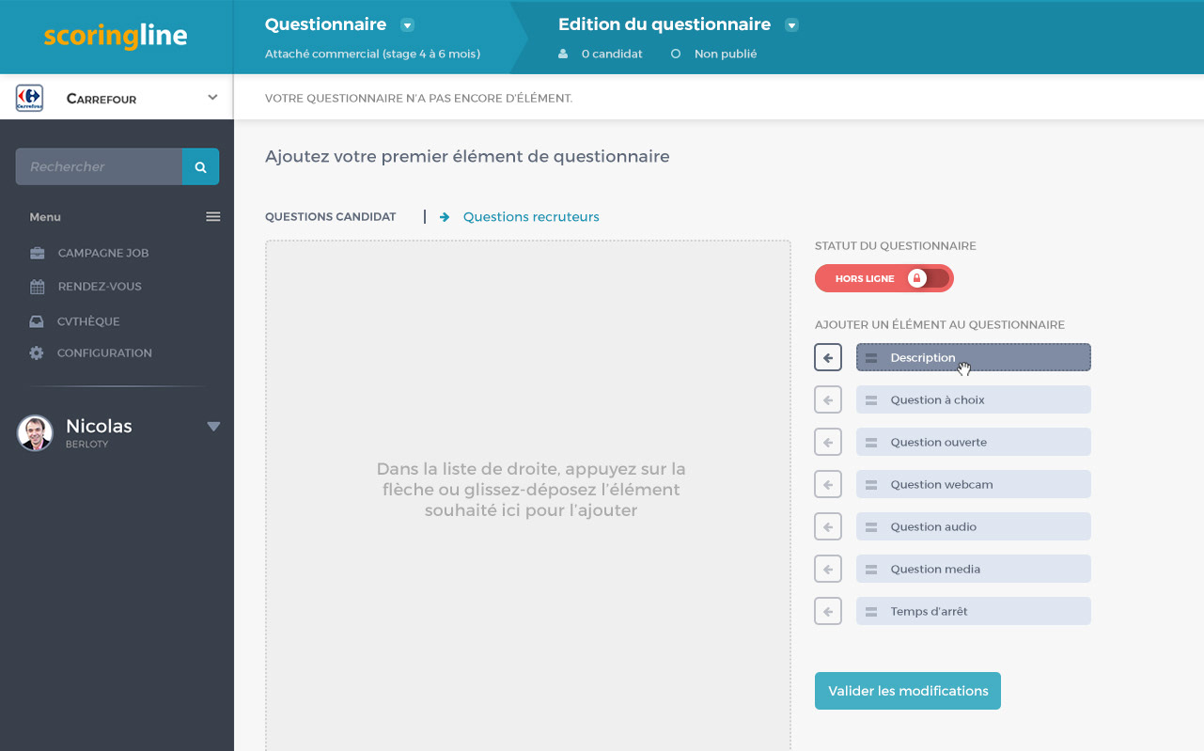Image resolution: width=1204 pixels, height=751 pixels.
Task: Add Description using its arrow button
Action: tap(828, 357)
